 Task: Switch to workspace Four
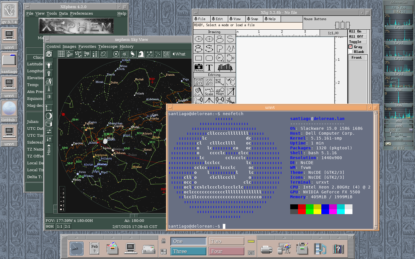tap(226, 251)
